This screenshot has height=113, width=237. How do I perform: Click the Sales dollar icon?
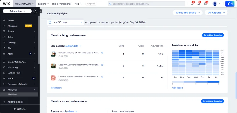coord(4,37)
